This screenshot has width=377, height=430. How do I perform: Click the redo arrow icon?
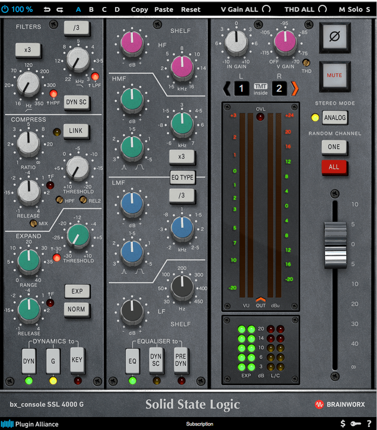click(59, 9)
